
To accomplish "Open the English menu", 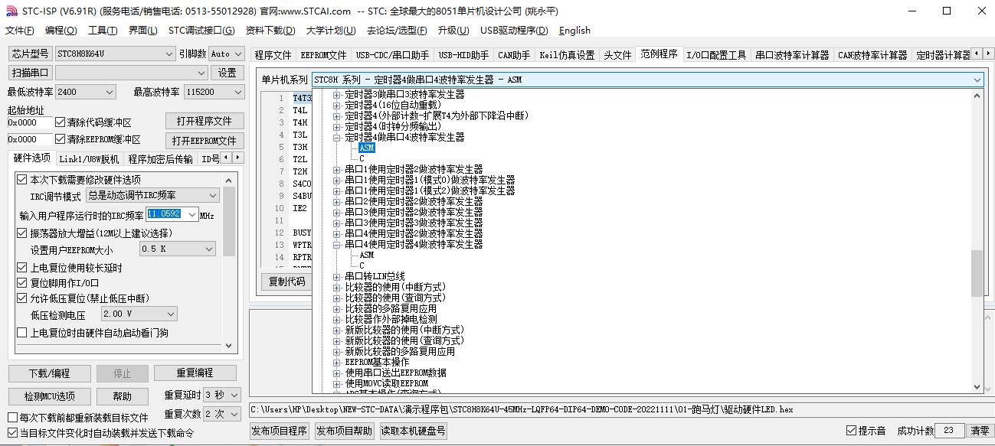I will coord(574,31).
